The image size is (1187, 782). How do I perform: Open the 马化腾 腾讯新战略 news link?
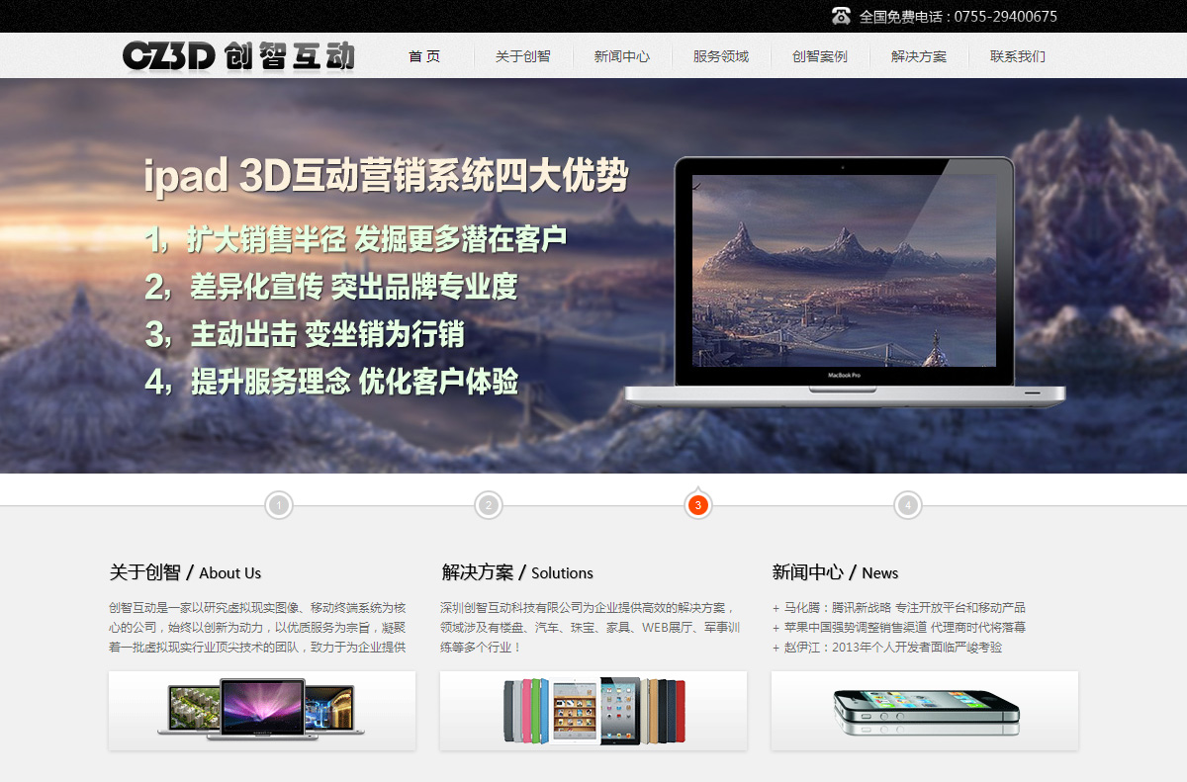coord(904,607)
